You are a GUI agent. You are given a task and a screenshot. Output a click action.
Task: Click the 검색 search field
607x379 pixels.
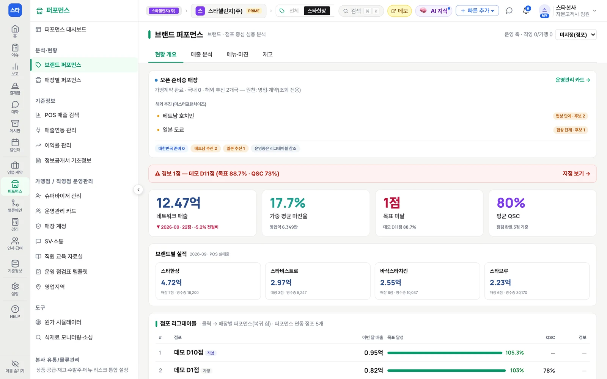361,11
